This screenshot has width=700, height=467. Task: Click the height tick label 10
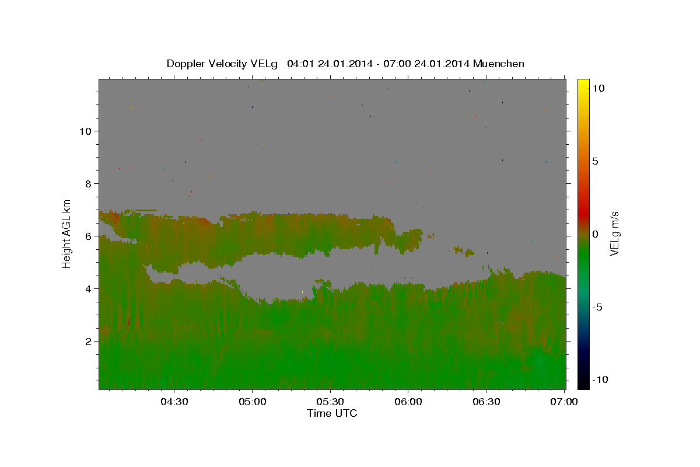click(x=85, y=131)
